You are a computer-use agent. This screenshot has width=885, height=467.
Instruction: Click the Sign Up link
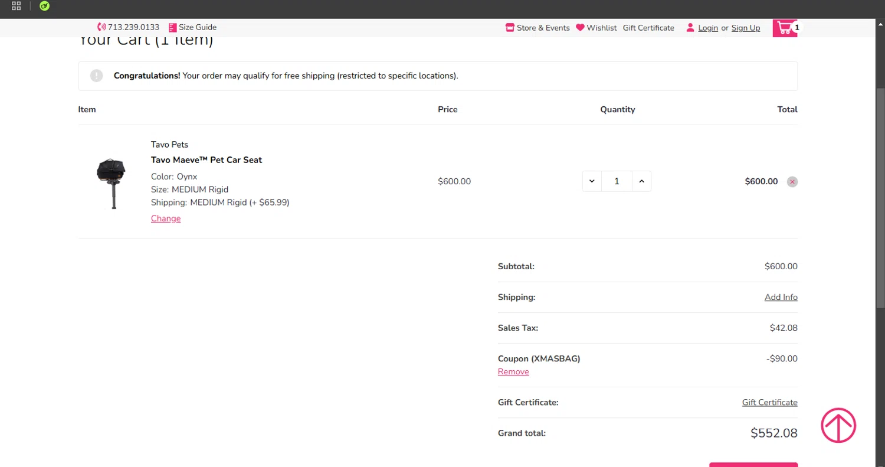[746, 28]
